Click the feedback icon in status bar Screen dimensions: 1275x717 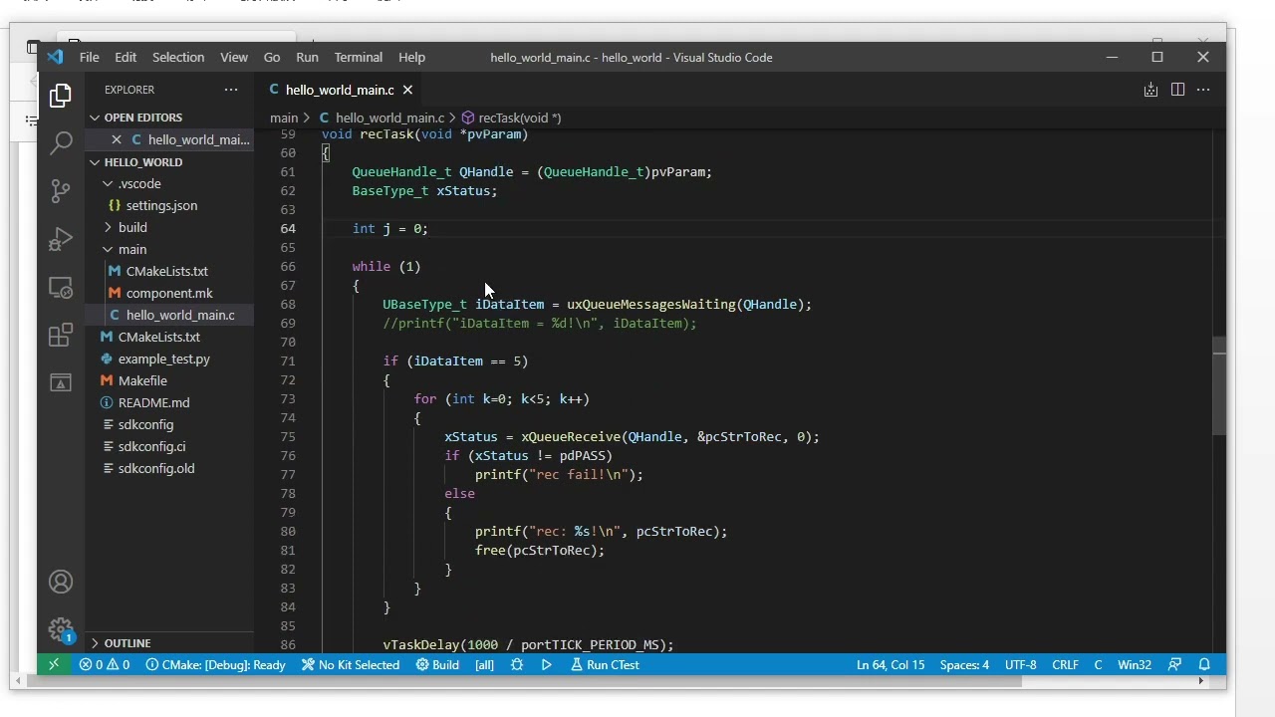point(1174,664)
